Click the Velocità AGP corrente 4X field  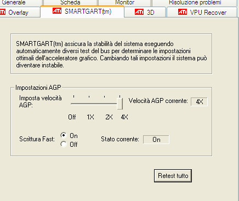(x=199, y=102)
